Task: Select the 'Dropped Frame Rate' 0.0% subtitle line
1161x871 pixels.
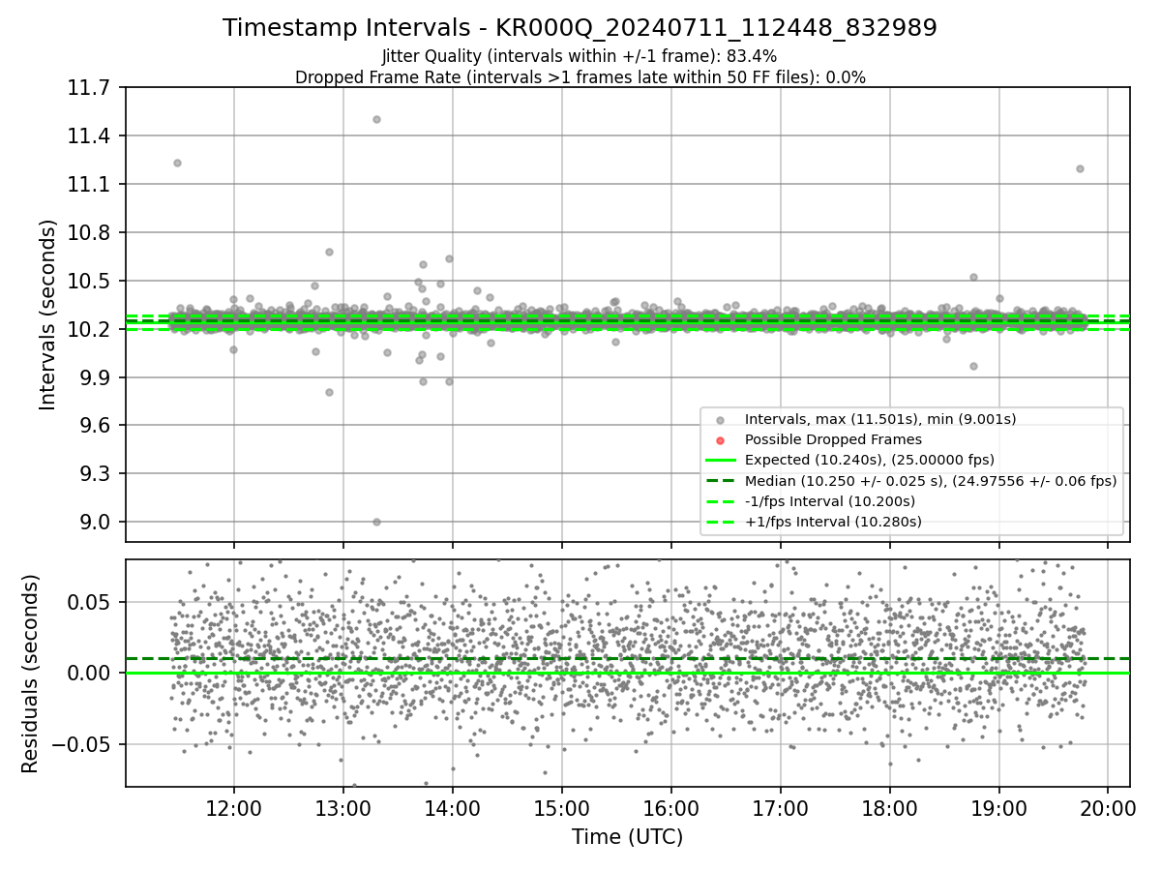Action: pos(580,77)
